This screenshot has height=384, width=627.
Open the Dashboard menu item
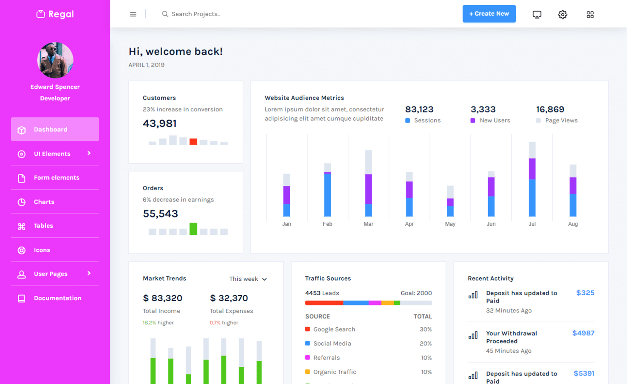click(x=55, y=129)
